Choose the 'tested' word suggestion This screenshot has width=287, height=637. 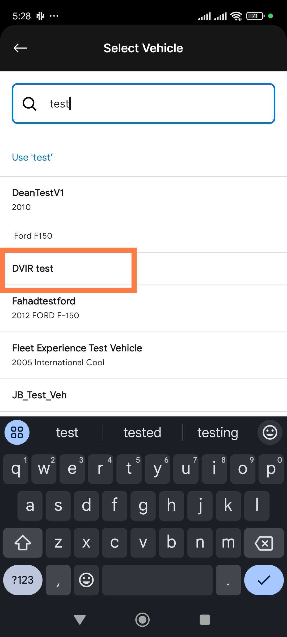pyautogui.click(x=142, y=433)
